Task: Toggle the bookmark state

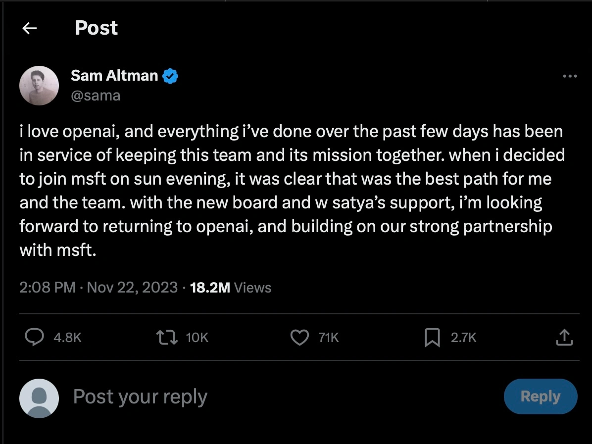Action: pos(433,337)
